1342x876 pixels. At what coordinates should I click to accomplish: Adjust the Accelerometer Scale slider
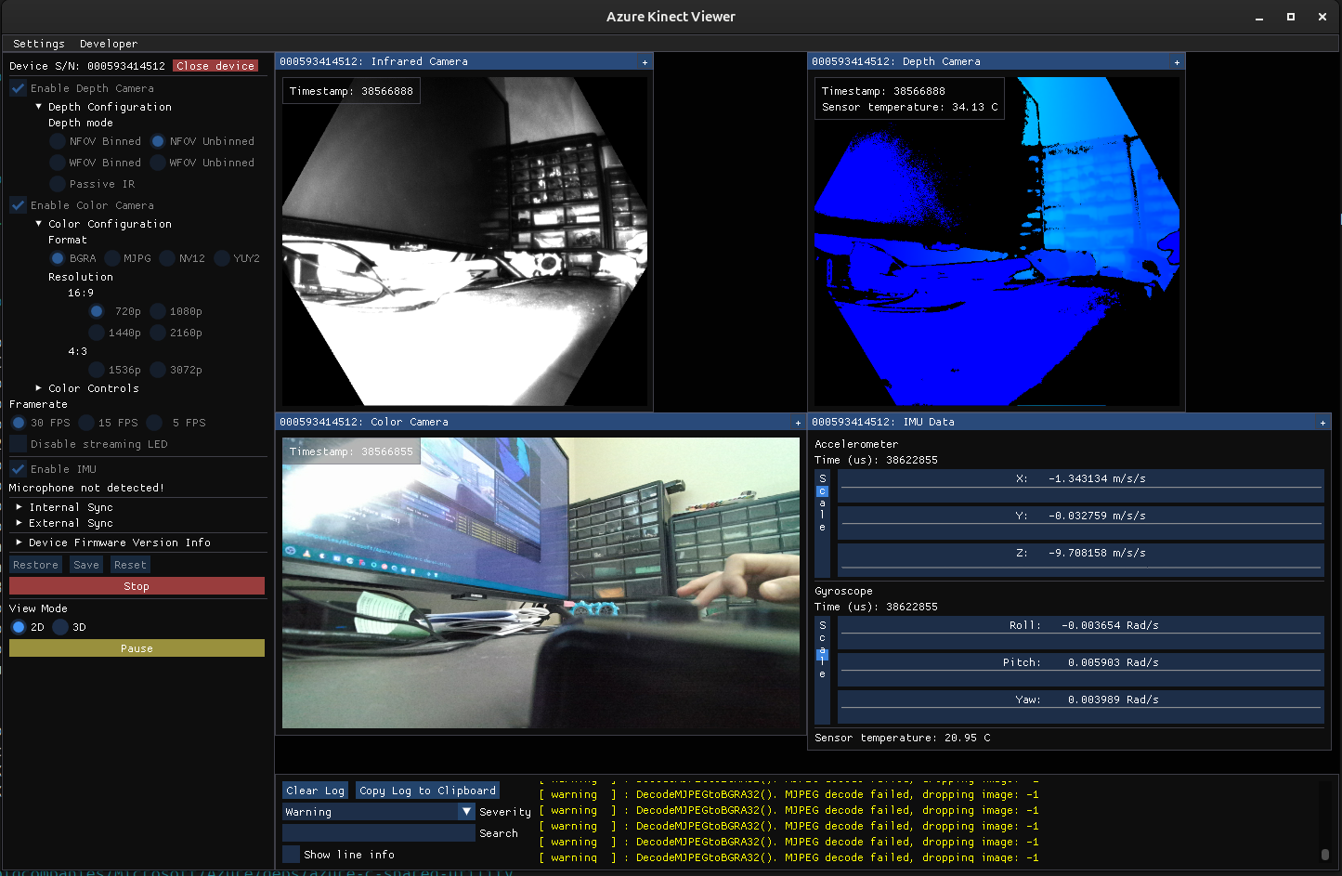(x=822, y=523)
